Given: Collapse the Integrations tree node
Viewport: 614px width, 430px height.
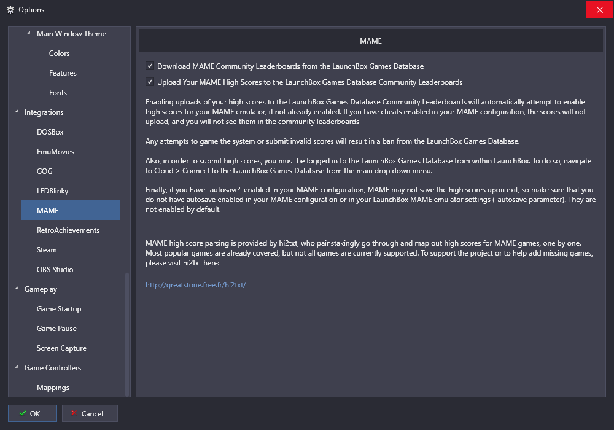Looking at the screenshot, I should [17, 112].
